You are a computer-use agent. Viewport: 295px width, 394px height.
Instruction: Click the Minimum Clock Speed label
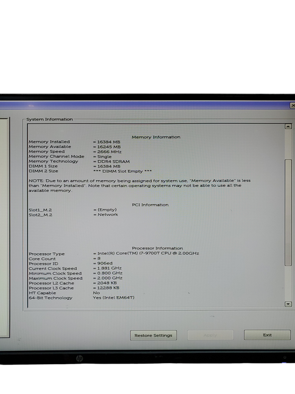[x=55, y=274]
